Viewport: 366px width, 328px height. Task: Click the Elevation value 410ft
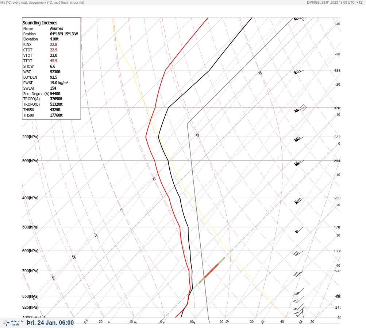(x=54, y=39)
